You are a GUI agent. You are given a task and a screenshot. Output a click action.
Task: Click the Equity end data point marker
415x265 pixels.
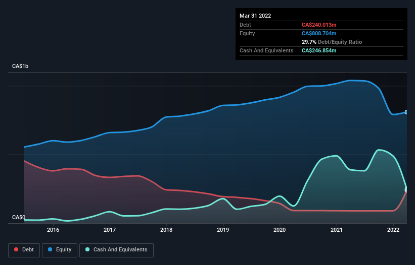pos(406,112)
